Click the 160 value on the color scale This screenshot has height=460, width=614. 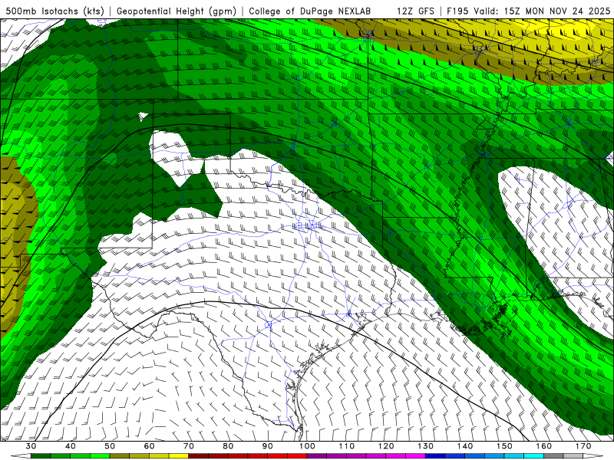coord(544,446)
